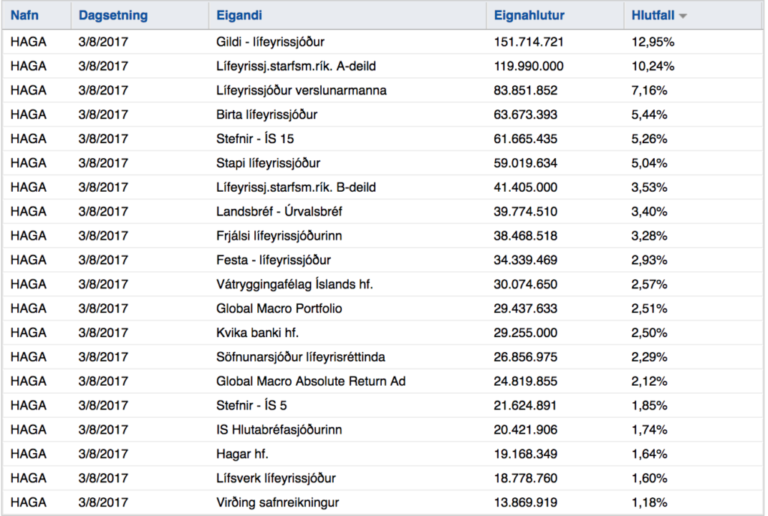
Task: Sort table by Nafn column header
Action: click(x=25, y=15)
